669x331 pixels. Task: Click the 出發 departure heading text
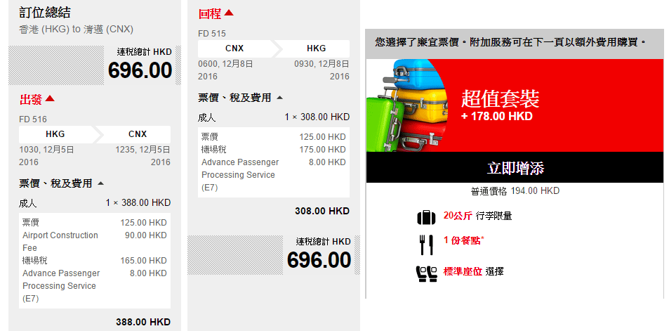tap(31, 100)
